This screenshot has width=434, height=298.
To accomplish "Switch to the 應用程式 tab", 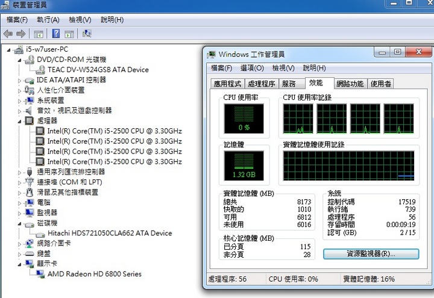I will coord(227,84).
